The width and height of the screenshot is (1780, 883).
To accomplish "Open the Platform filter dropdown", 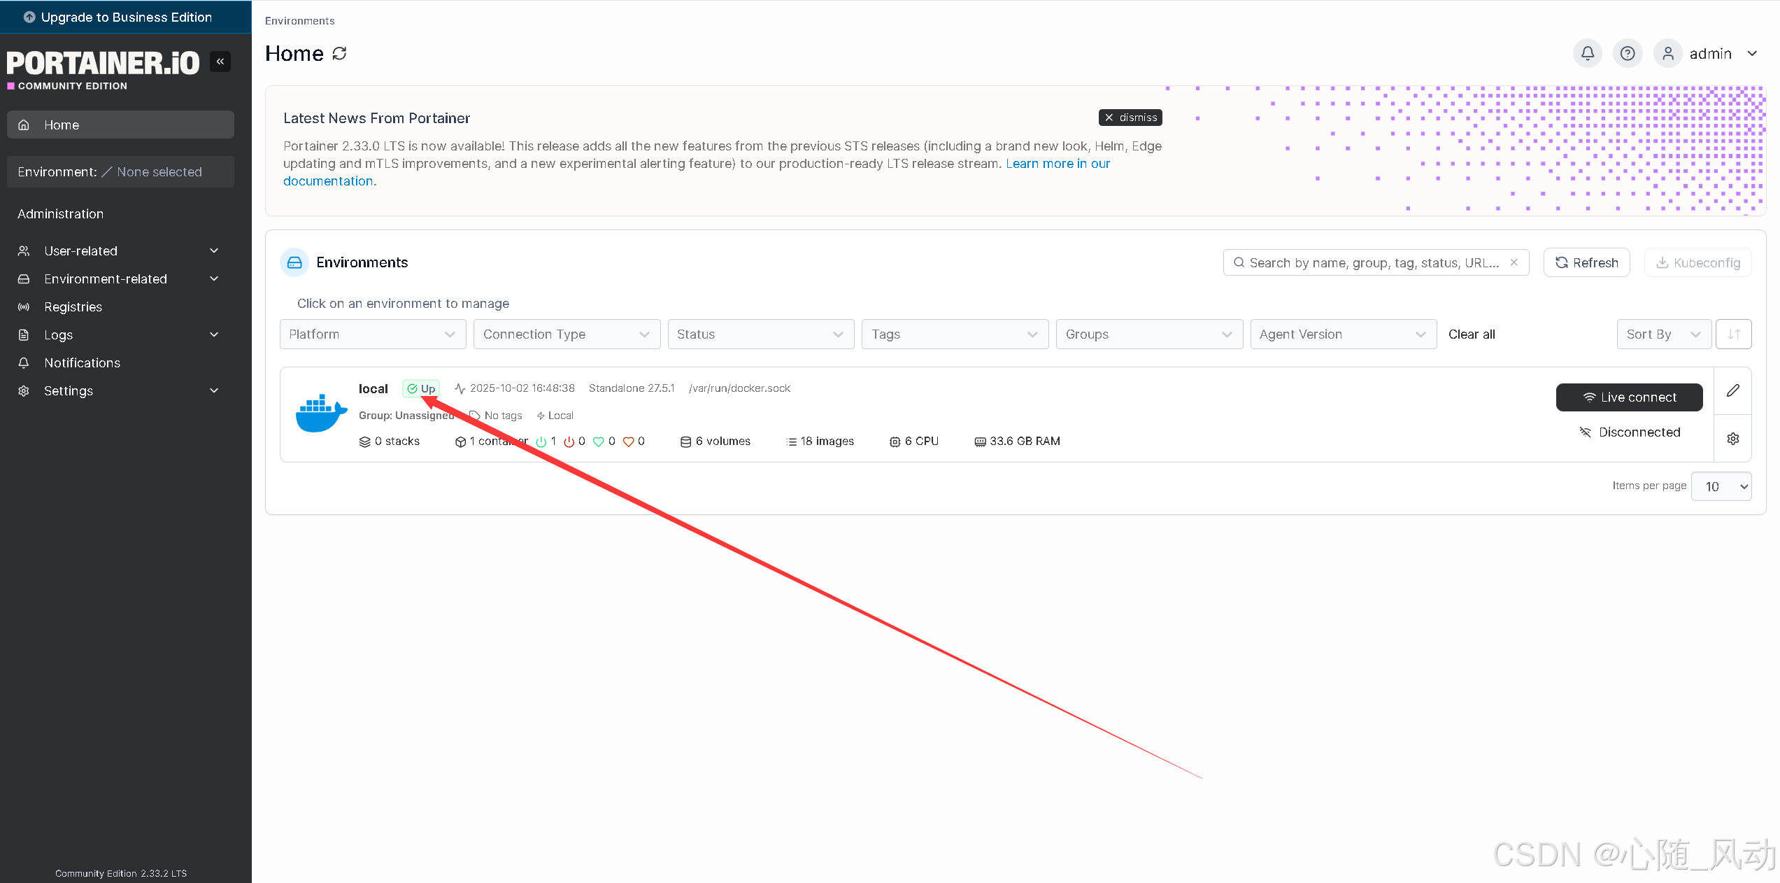I will click(x=372, y=334).
